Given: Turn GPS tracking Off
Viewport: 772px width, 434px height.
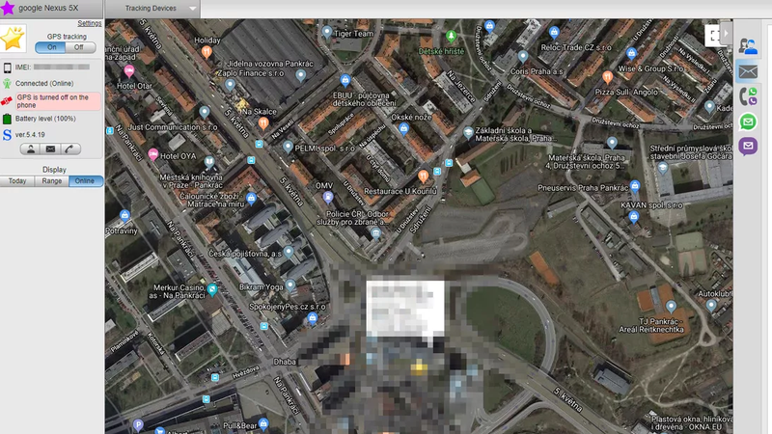Looking at the screenshot, I should click(x=80, y=47).
